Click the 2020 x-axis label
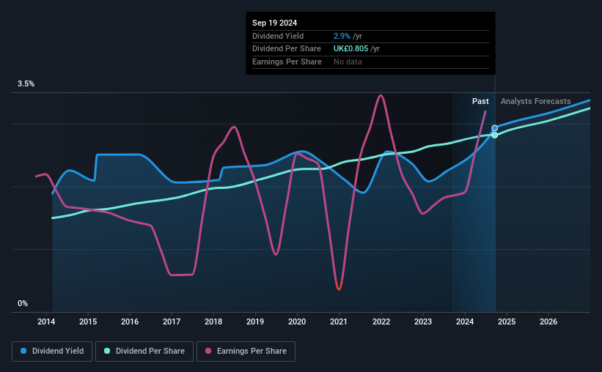Image resolution: width=602 pixels, height=372 pixels. (297, 321)
